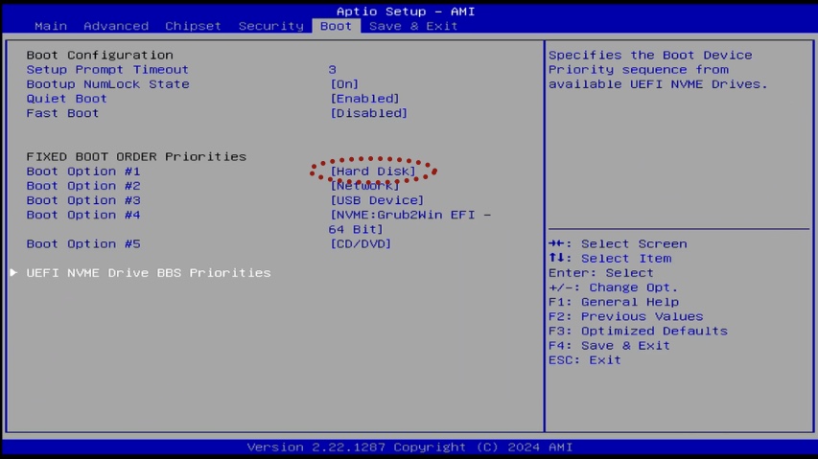This screenshot has width=818, height=459.
Task: Click the ESC: Exit hint
Action: [585, 360]
